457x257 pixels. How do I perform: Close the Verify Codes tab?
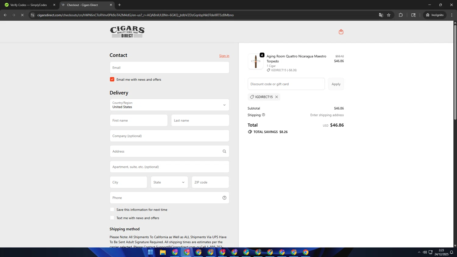point(54,5)
